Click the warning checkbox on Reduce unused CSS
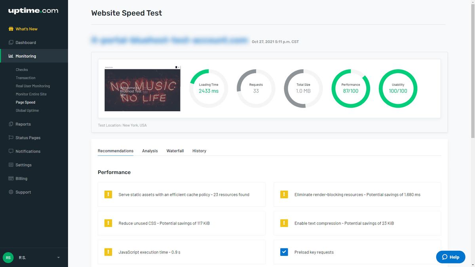This screenshot has height=267, width=475. (x=108, y=223)
